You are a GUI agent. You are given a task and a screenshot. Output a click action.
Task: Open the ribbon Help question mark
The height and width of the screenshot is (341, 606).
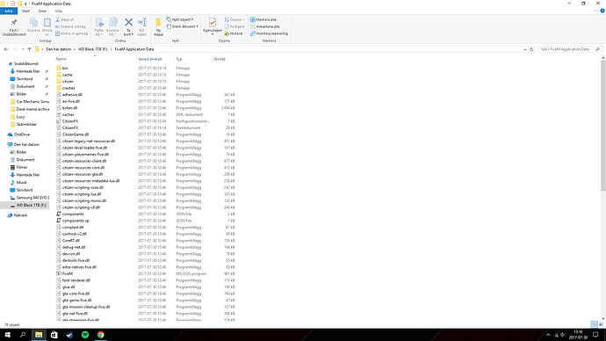602,11
